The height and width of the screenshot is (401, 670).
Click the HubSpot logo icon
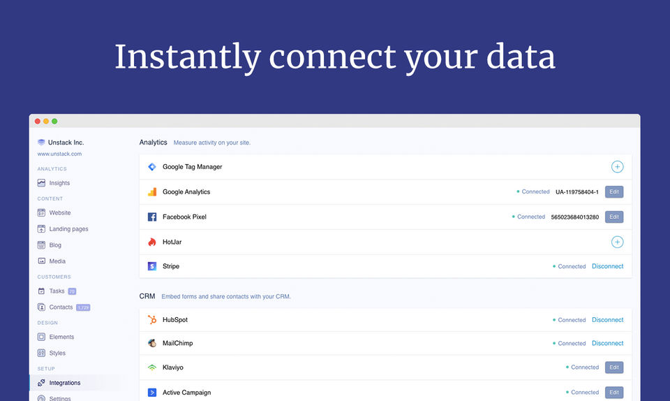[152, 320]
